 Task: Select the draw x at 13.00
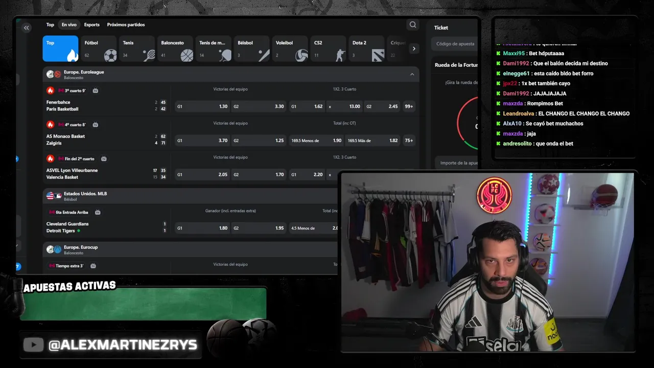[x=344, y=106]
